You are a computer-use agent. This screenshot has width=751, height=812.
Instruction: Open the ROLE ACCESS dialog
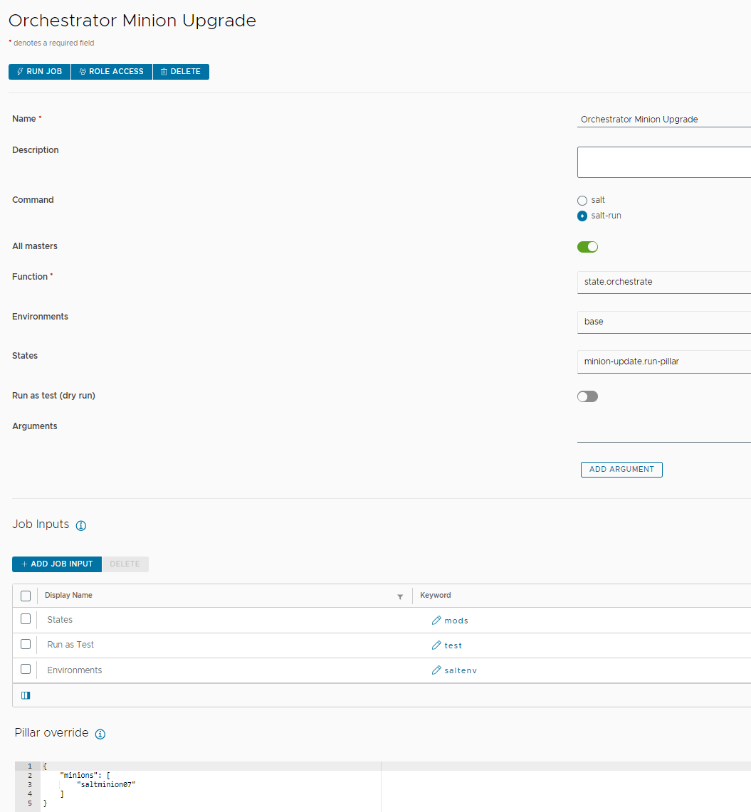tap(111, 71)
